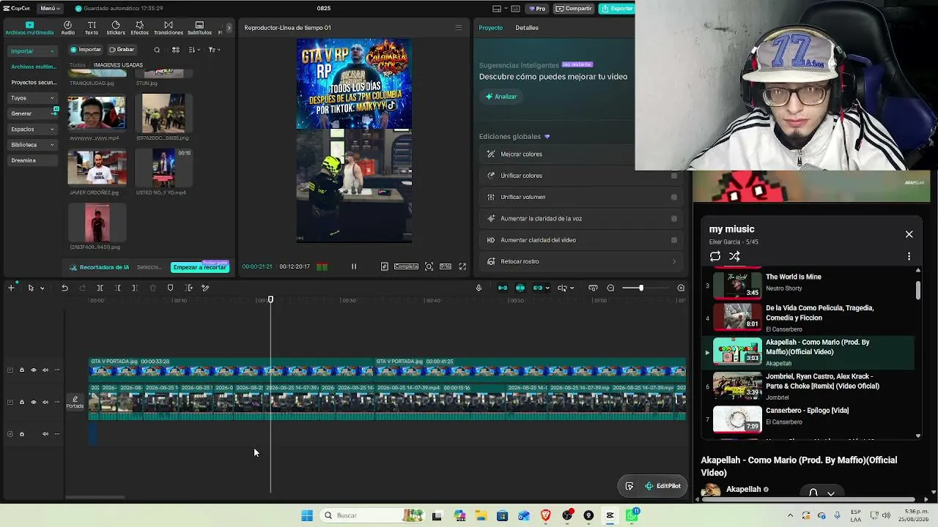This screenshot has height=527, width=938.
Task: Open File Explorer from the taskbar
Action: [x=481, y=515]
